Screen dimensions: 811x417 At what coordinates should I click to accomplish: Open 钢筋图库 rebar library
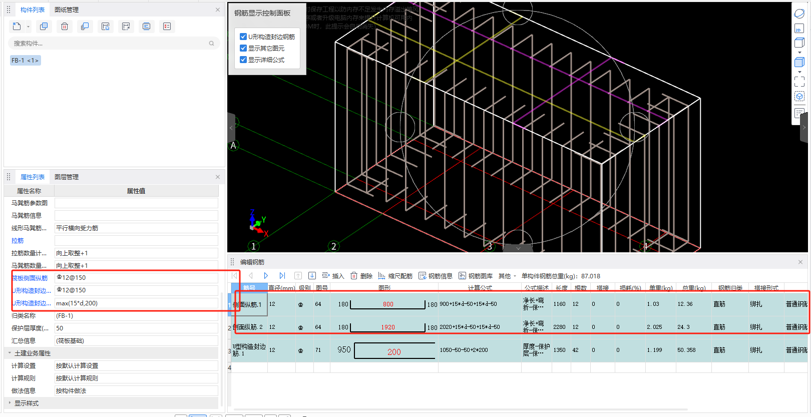pyautogui.click(x=476, y=276)
